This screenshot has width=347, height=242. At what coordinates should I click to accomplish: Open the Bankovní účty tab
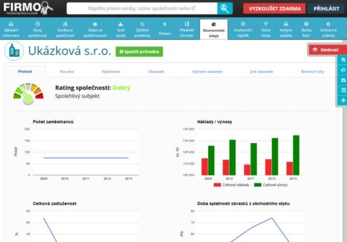click(x=312, y=72)
